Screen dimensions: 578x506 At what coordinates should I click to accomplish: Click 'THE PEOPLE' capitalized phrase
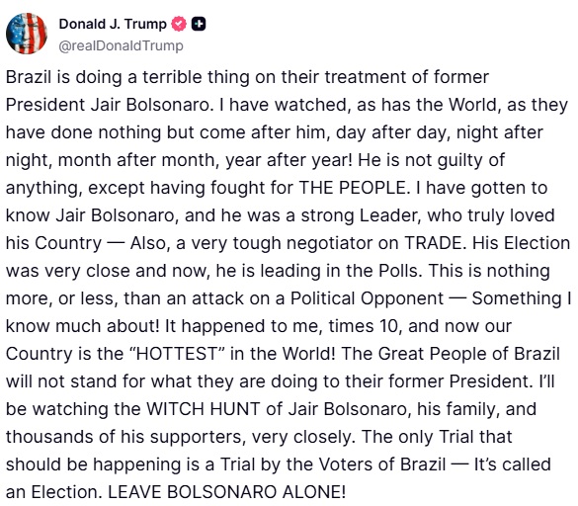click(352, 188)
